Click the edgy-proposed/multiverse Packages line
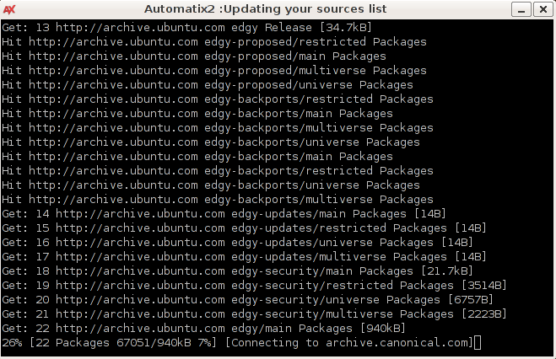The image size is (556, 359). [x=213, y=70]
